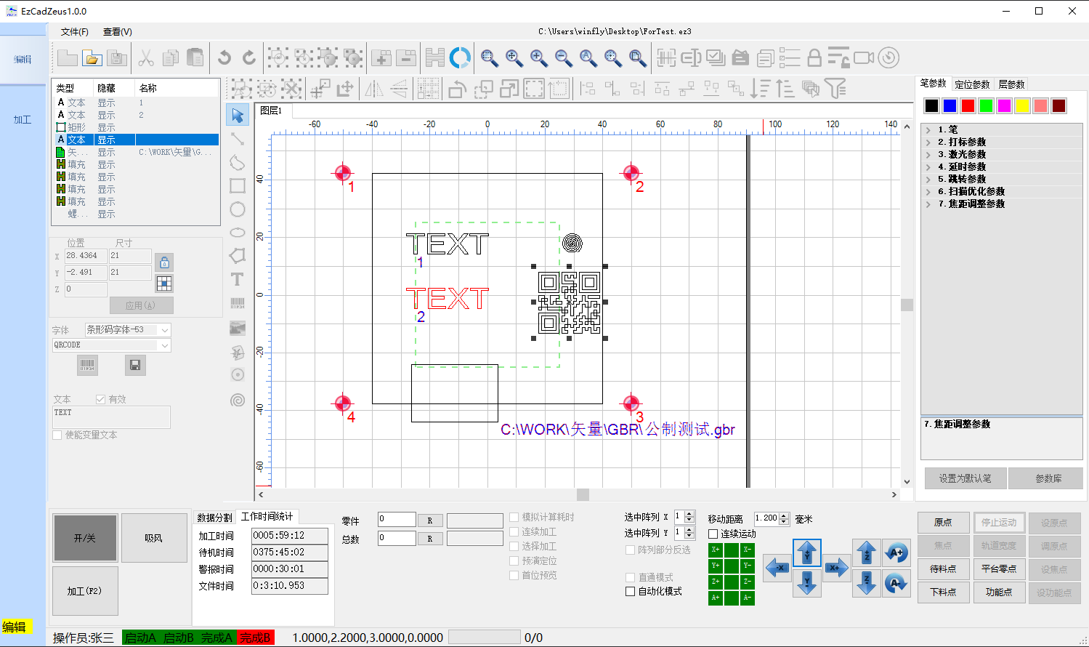Screen dimensions: 1089x647
Task: Click the open file folder icon
Action: coord(92,58)
